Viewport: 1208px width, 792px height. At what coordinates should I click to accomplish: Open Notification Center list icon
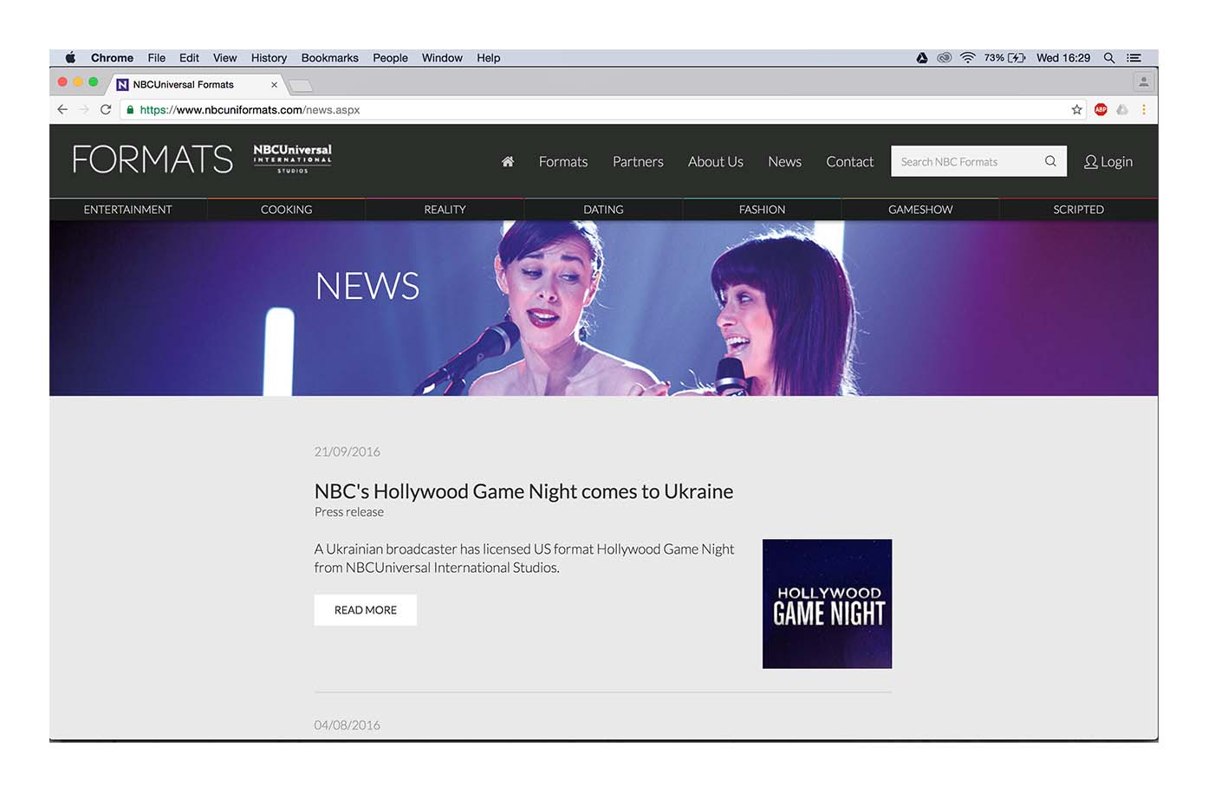[1133, 58]
